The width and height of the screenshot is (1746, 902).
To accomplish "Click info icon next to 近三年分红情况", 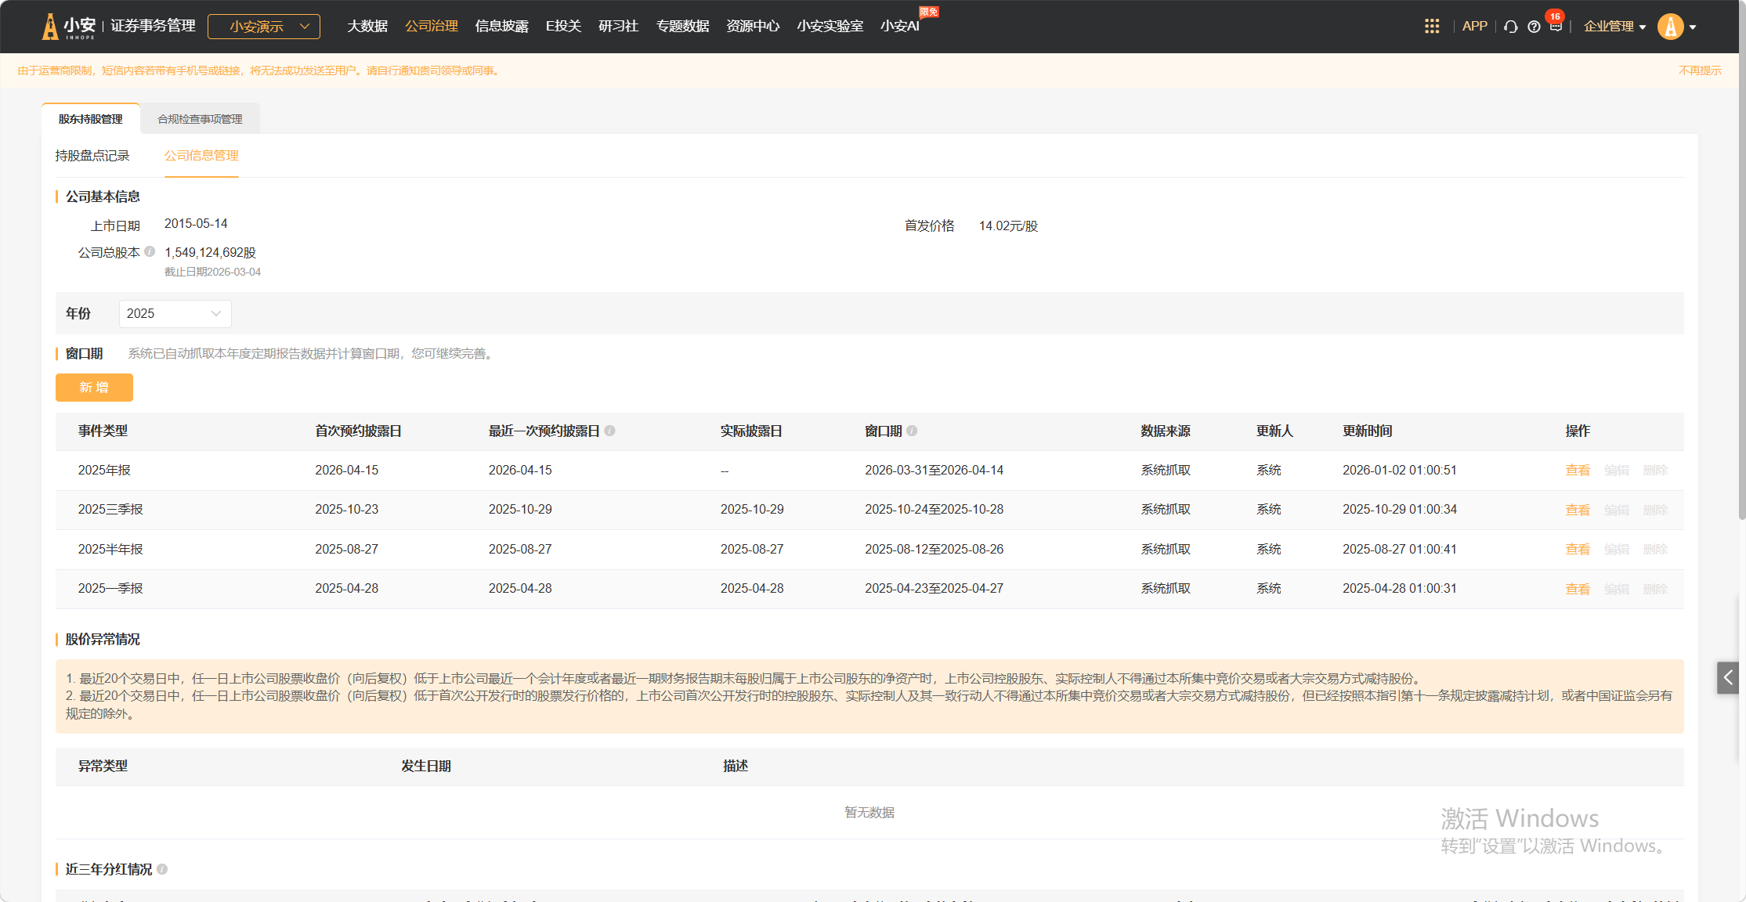I will (162, 869).
